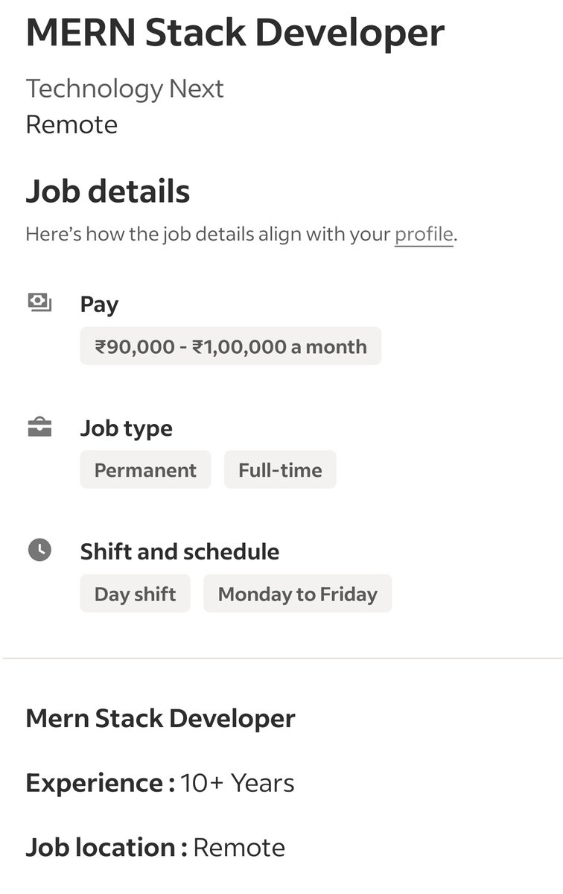The image size is (563, 894).
Task: Click the Pay section label
Action: (99, 305)
